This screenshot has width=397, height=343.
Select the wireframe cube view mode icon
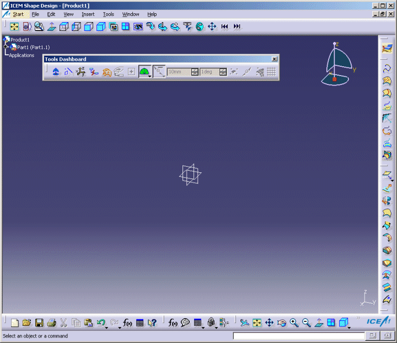(x=64, y=27)
